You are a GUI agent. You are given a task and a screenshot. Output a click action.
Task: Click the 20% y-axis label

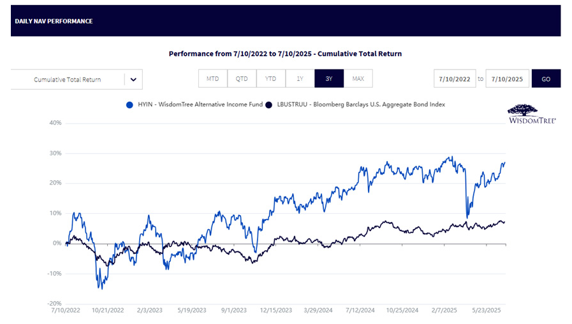point(55,183)
